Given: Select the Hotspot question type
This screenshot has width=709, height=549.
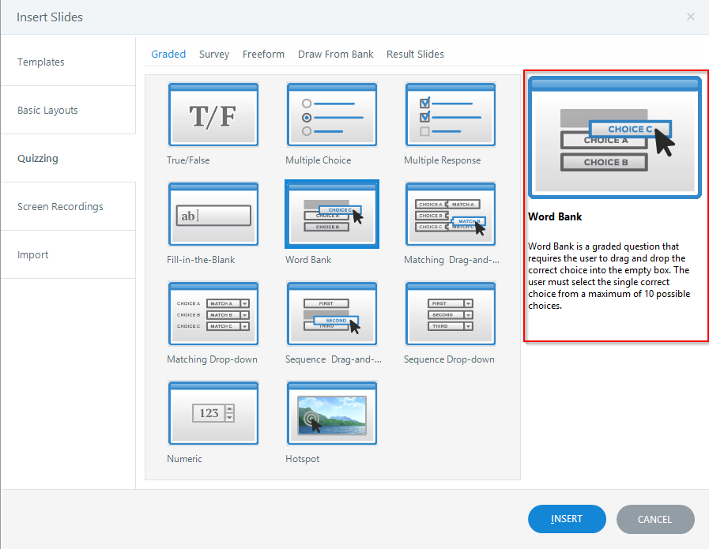Looking at the screenshot, I should [x=331, y=412].
